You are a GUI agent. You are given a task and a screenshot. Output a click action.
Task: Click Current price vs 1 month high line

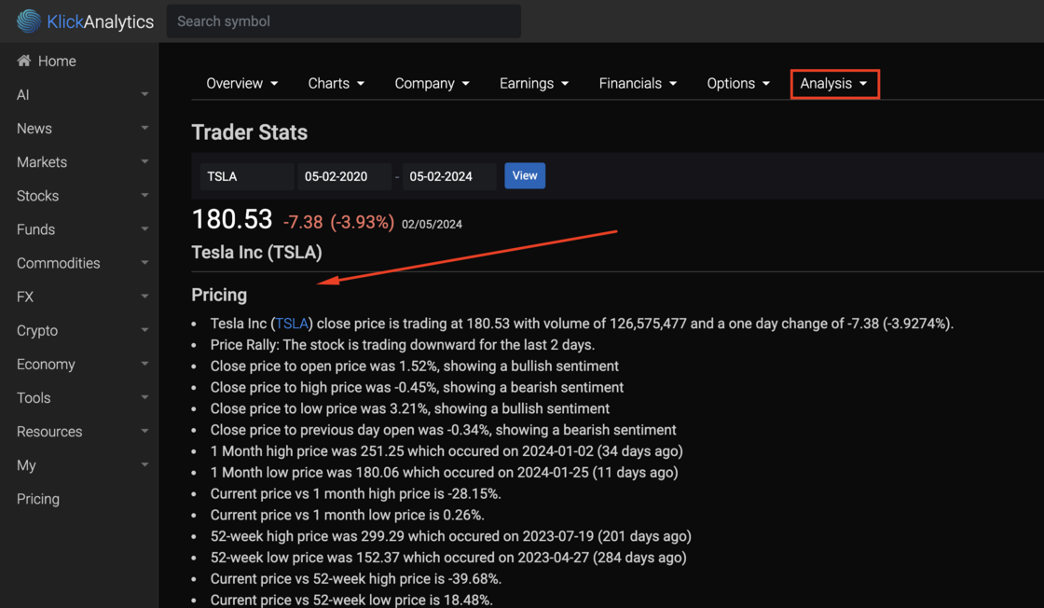pos(355,494)
